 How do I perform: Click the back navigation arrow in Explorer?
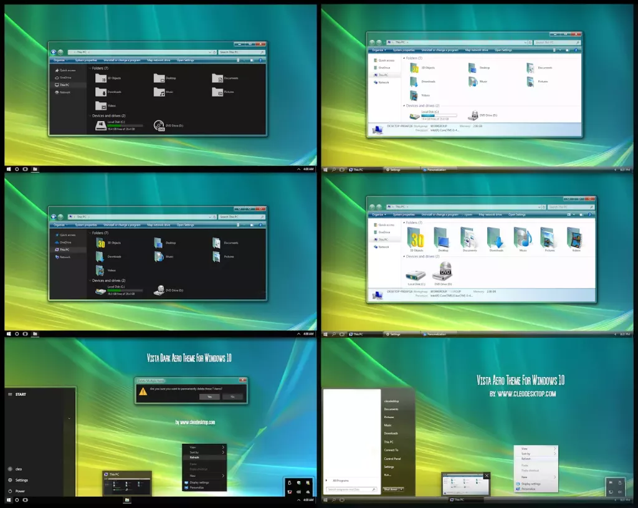click(x=54, y=52)
